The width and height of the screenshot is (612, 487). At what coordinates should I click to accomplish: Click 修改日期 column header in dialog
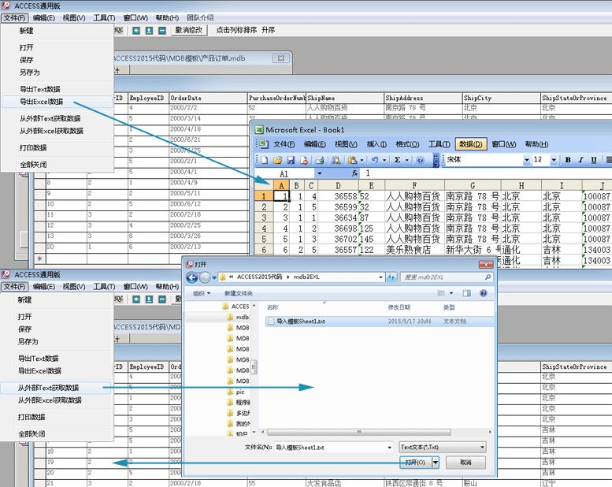[399, 307]
